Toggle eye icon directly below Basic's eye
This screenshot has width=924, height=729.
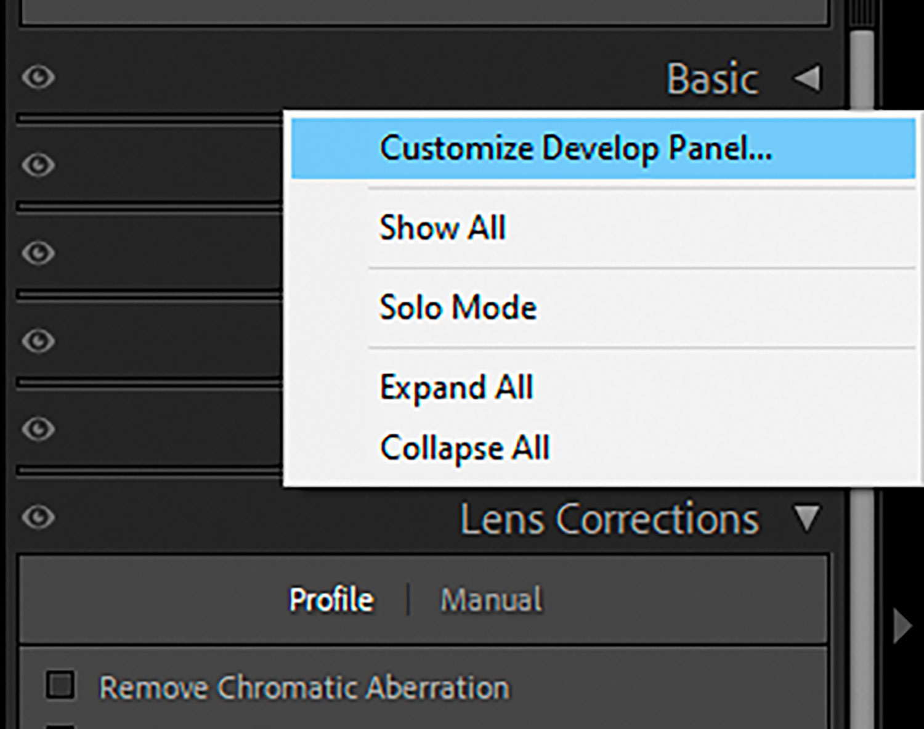[39, 165]
